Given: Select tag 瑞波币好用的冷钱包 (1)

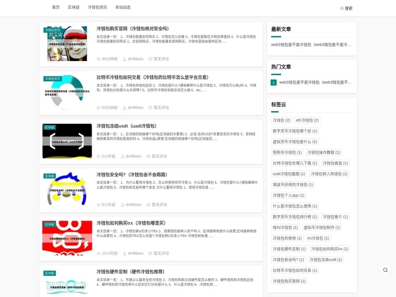Looking at the screenshot, I should tap(293, 185).
